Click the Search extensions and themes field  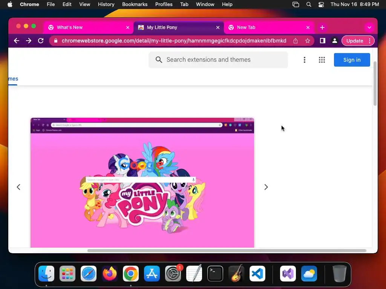218,60
